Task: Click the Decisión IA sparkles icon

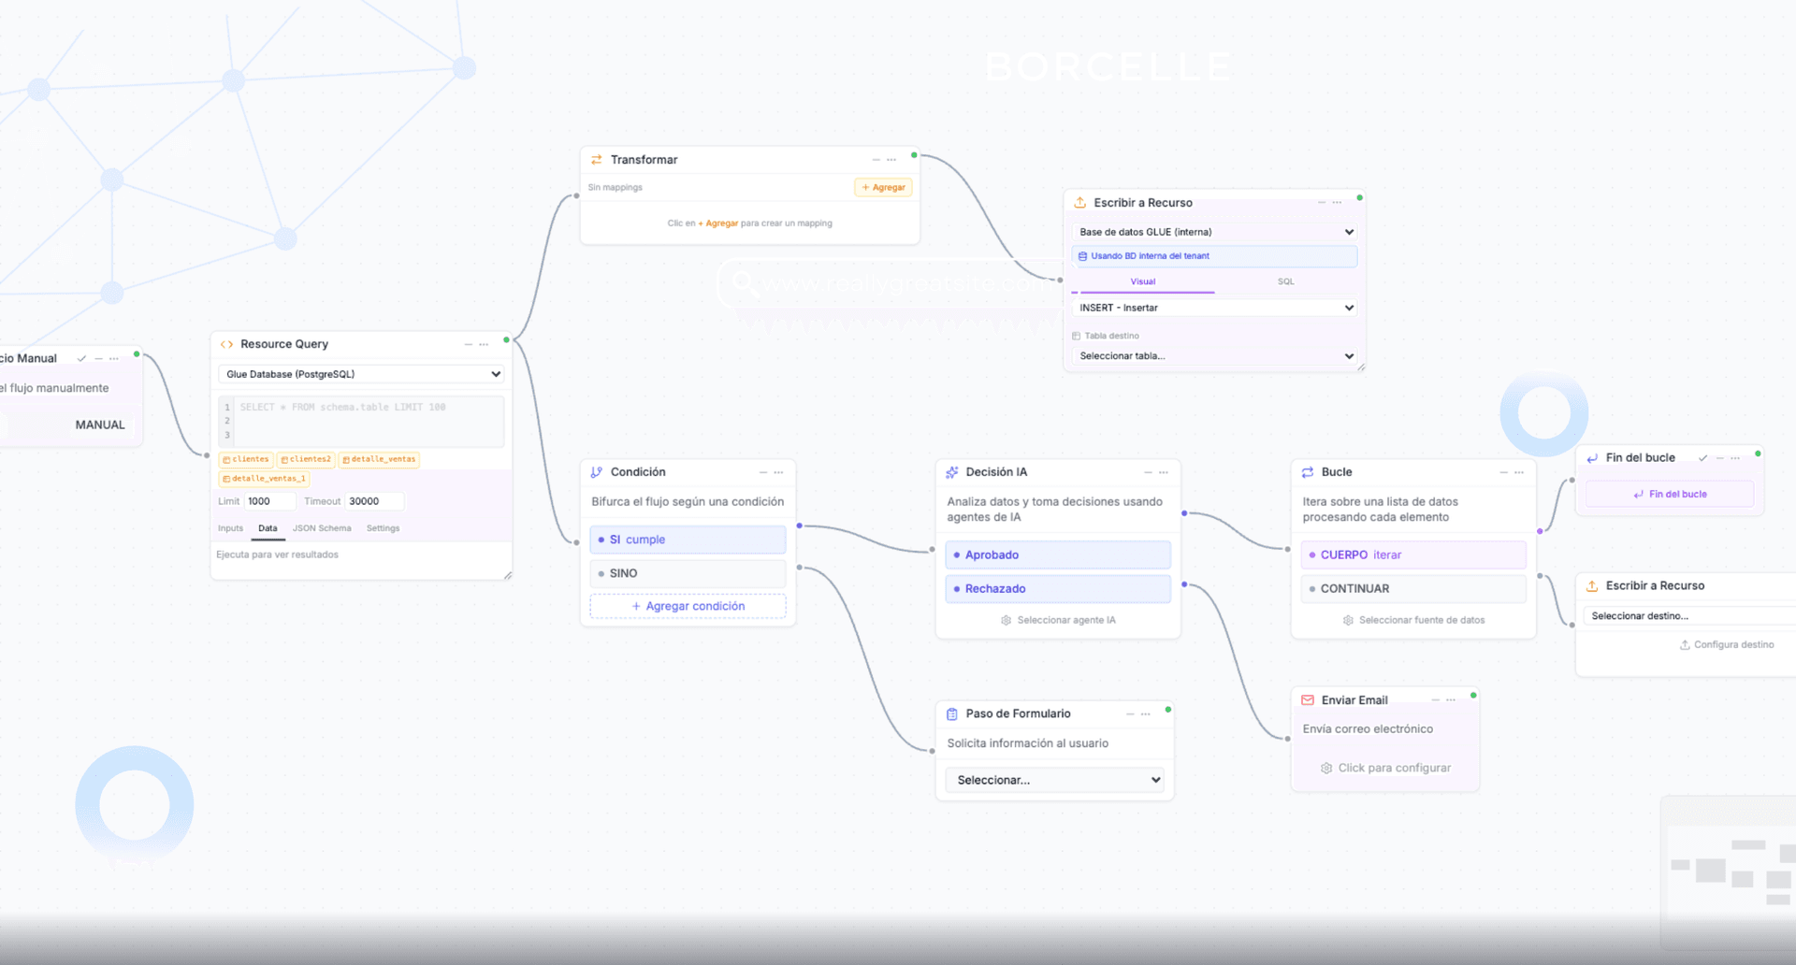Action: click(x=951, y=472)
